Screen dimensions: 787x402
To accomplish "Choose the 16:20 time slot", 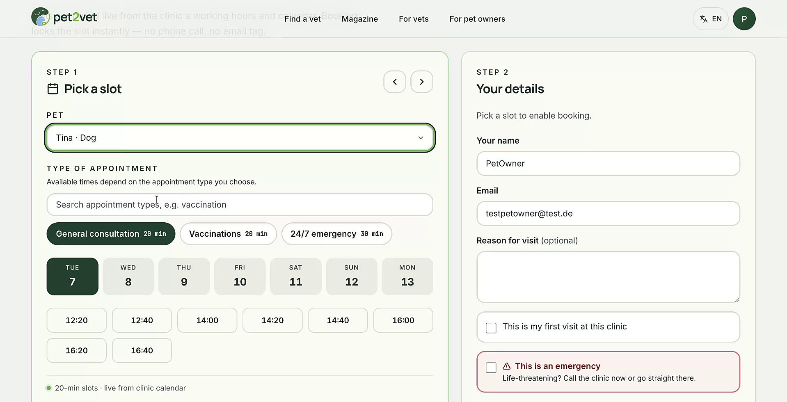I will [77, 350].
